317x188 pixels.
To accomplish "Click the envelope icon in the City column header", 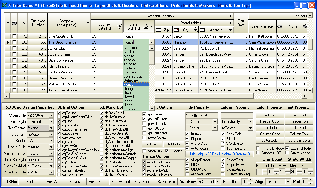I will [x=177, y=30].
